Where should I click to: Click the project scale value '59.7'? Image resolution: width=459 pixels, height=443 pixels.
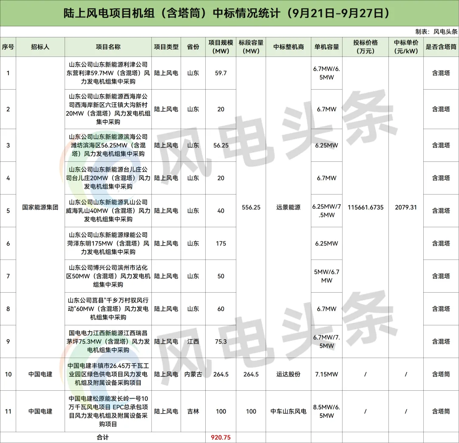coord(221,73)
